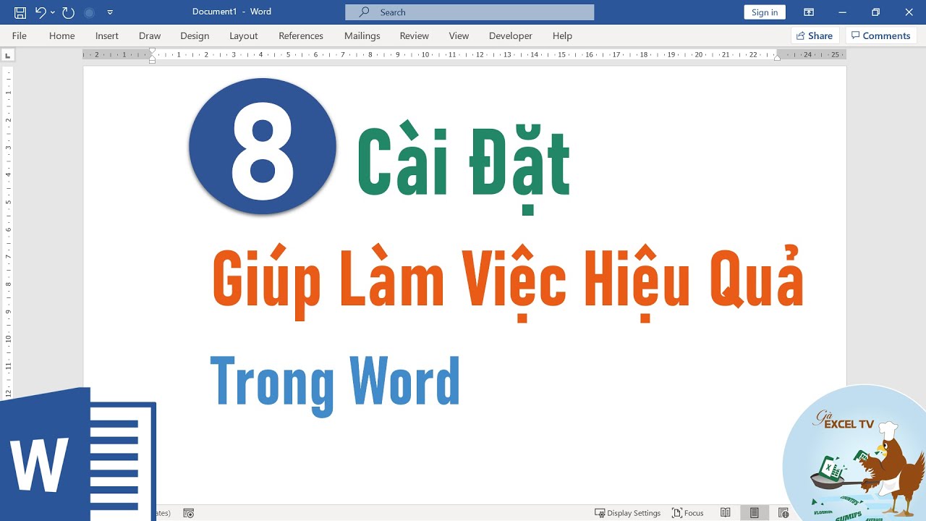Click in the Search box in title bar

pos(470,12)
